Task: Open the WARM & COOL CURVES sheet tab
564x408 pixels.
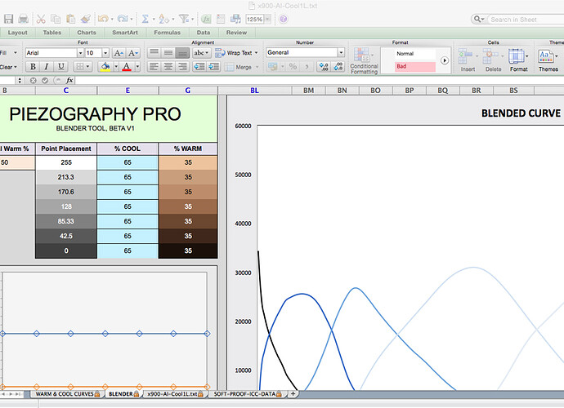Action: pyautogui.click(x=67, y=393)
